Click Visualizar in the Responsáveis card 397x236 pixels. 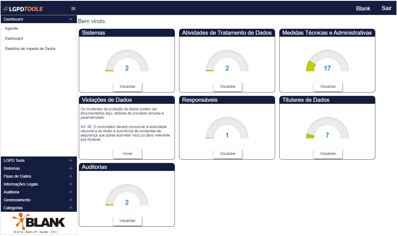click(x=228, y=154)
